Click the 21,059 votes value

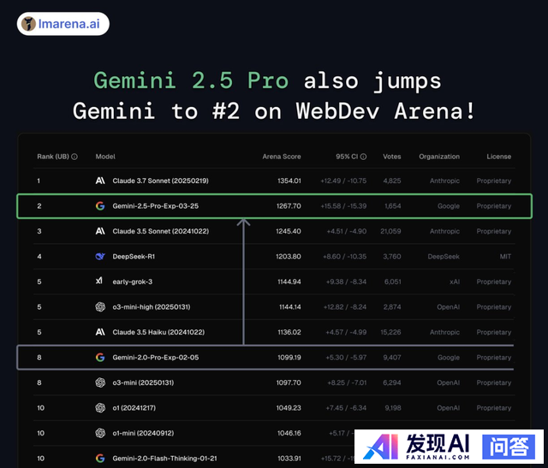tap(390, 231)
